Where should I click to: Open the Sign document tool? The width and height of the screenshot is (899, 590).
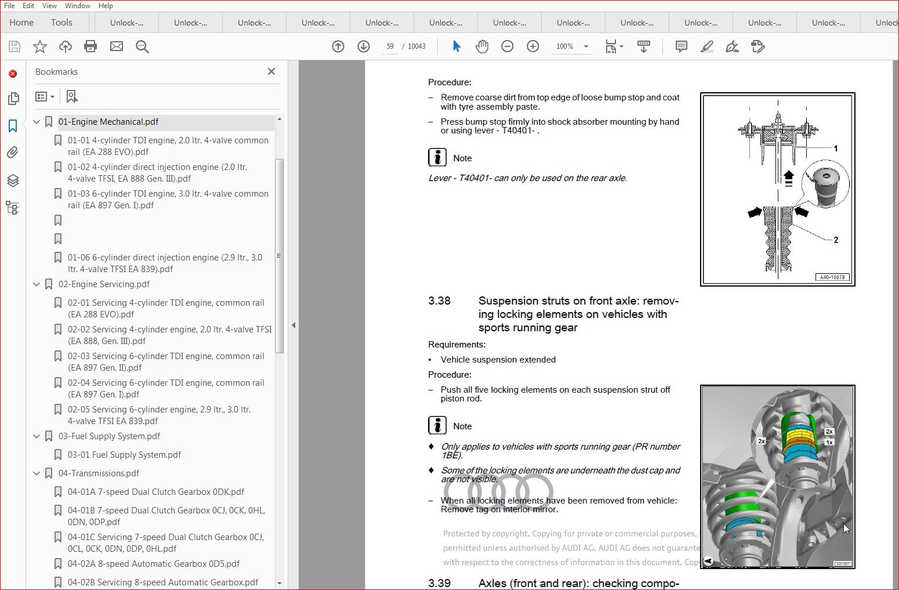(x=732, y=46)
